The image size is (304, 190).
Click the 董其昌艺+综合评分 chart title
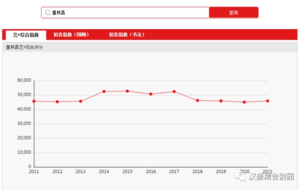(24, 47)
